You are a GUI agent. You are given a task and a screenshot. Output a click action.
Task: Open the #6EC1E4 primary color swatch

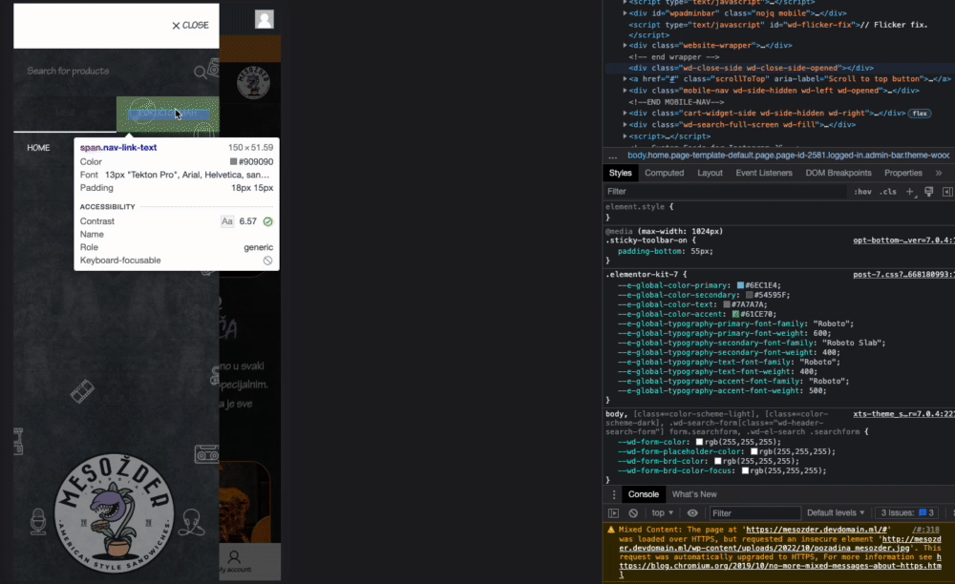741,285
